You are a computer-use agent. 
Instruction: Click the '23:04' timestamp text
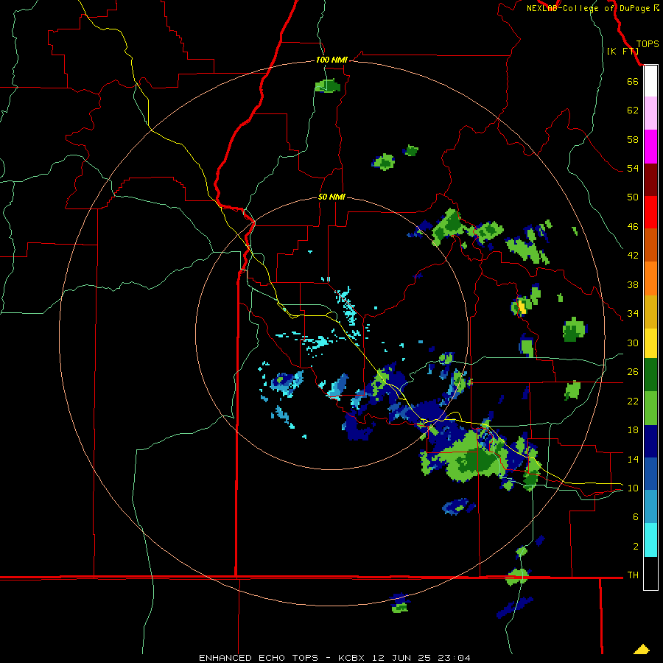[454, 658]
